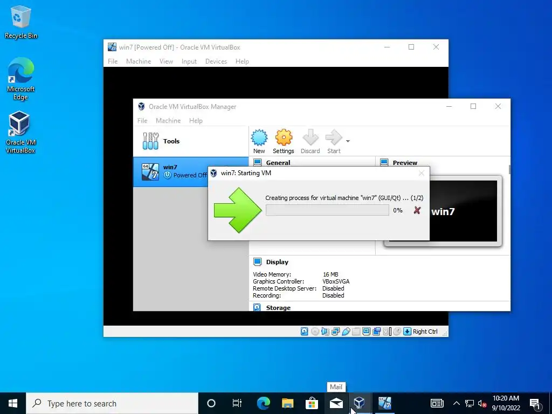Open the Storage section header
Viewport: 552px width, 414px height.
click(x=278, y=308)
